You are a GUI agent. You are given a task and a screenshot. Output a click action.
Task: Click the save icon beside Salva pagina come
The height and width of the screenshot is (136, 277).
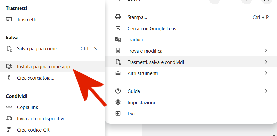coord(9,49)
